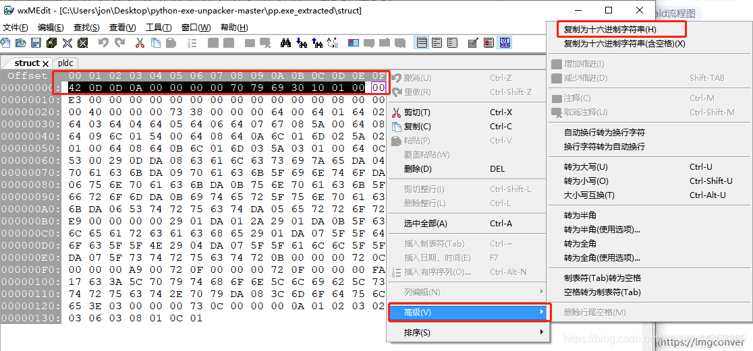This screenshot has width=753, height=351.
Task: Click hex byte E3 in row 00000010
Action: 75,99
